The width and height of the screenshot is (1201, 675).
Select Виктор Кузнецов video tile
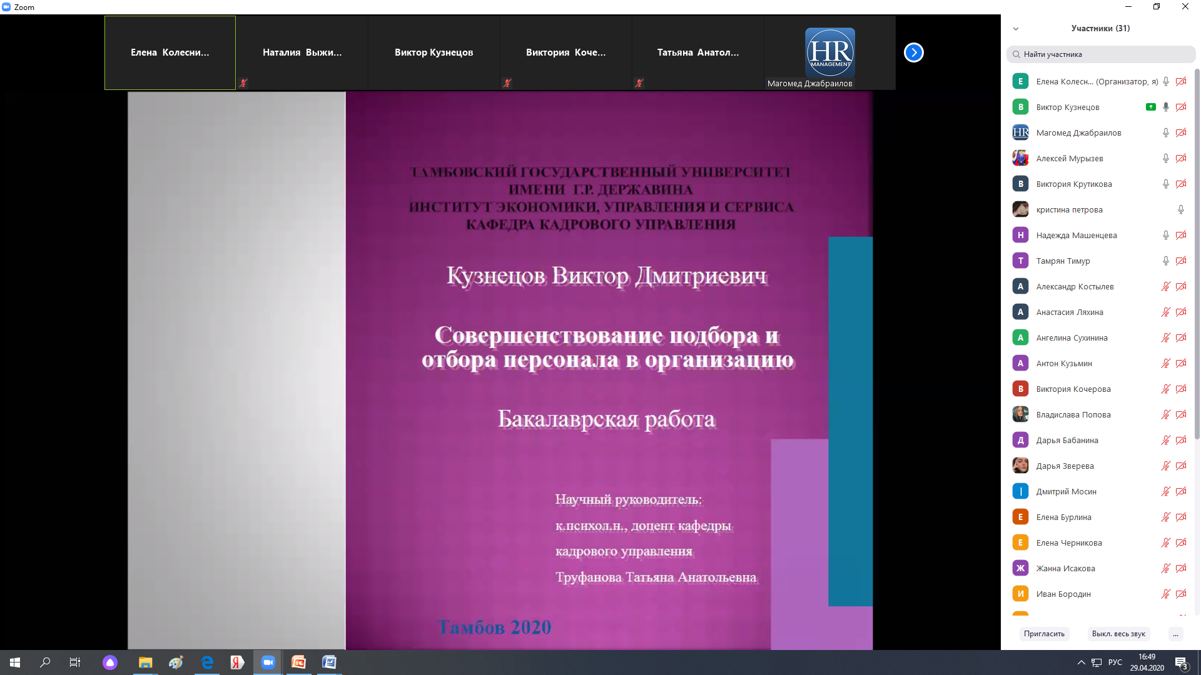tap(434, 52)
